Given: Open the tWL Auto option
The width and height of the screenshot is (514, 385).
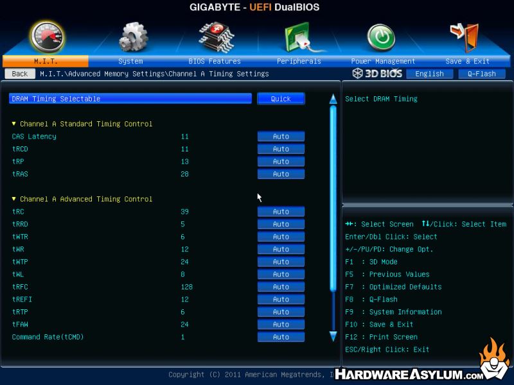Looking at the screenshot, I should pyautogui.click(x=281, y=274).
